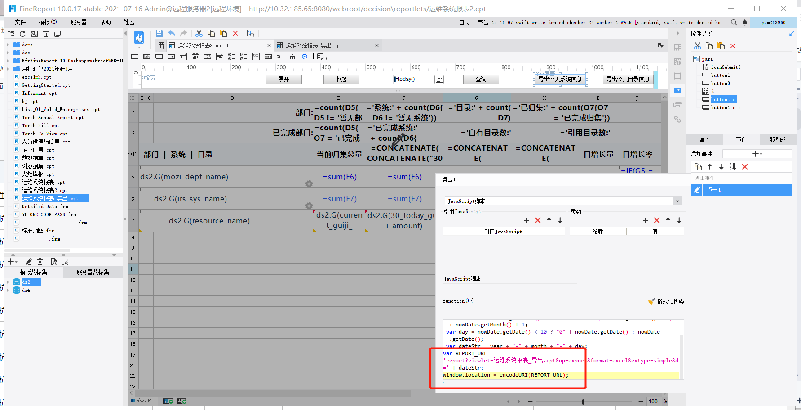Undo the last action
The width and height of the screenshot is (801, 410).
pos(172,33)
